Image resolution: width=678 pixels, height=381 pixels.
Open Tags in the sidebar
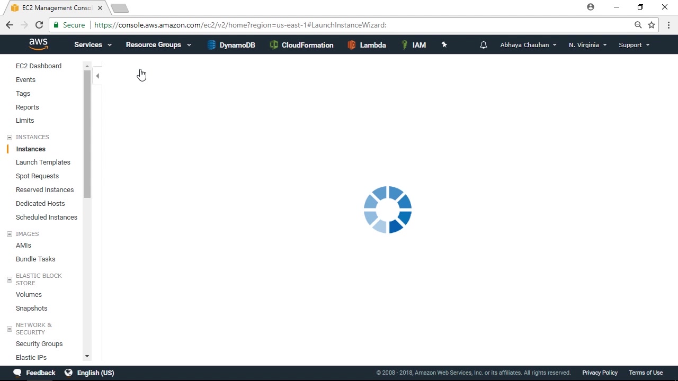[x=23, y=94]
